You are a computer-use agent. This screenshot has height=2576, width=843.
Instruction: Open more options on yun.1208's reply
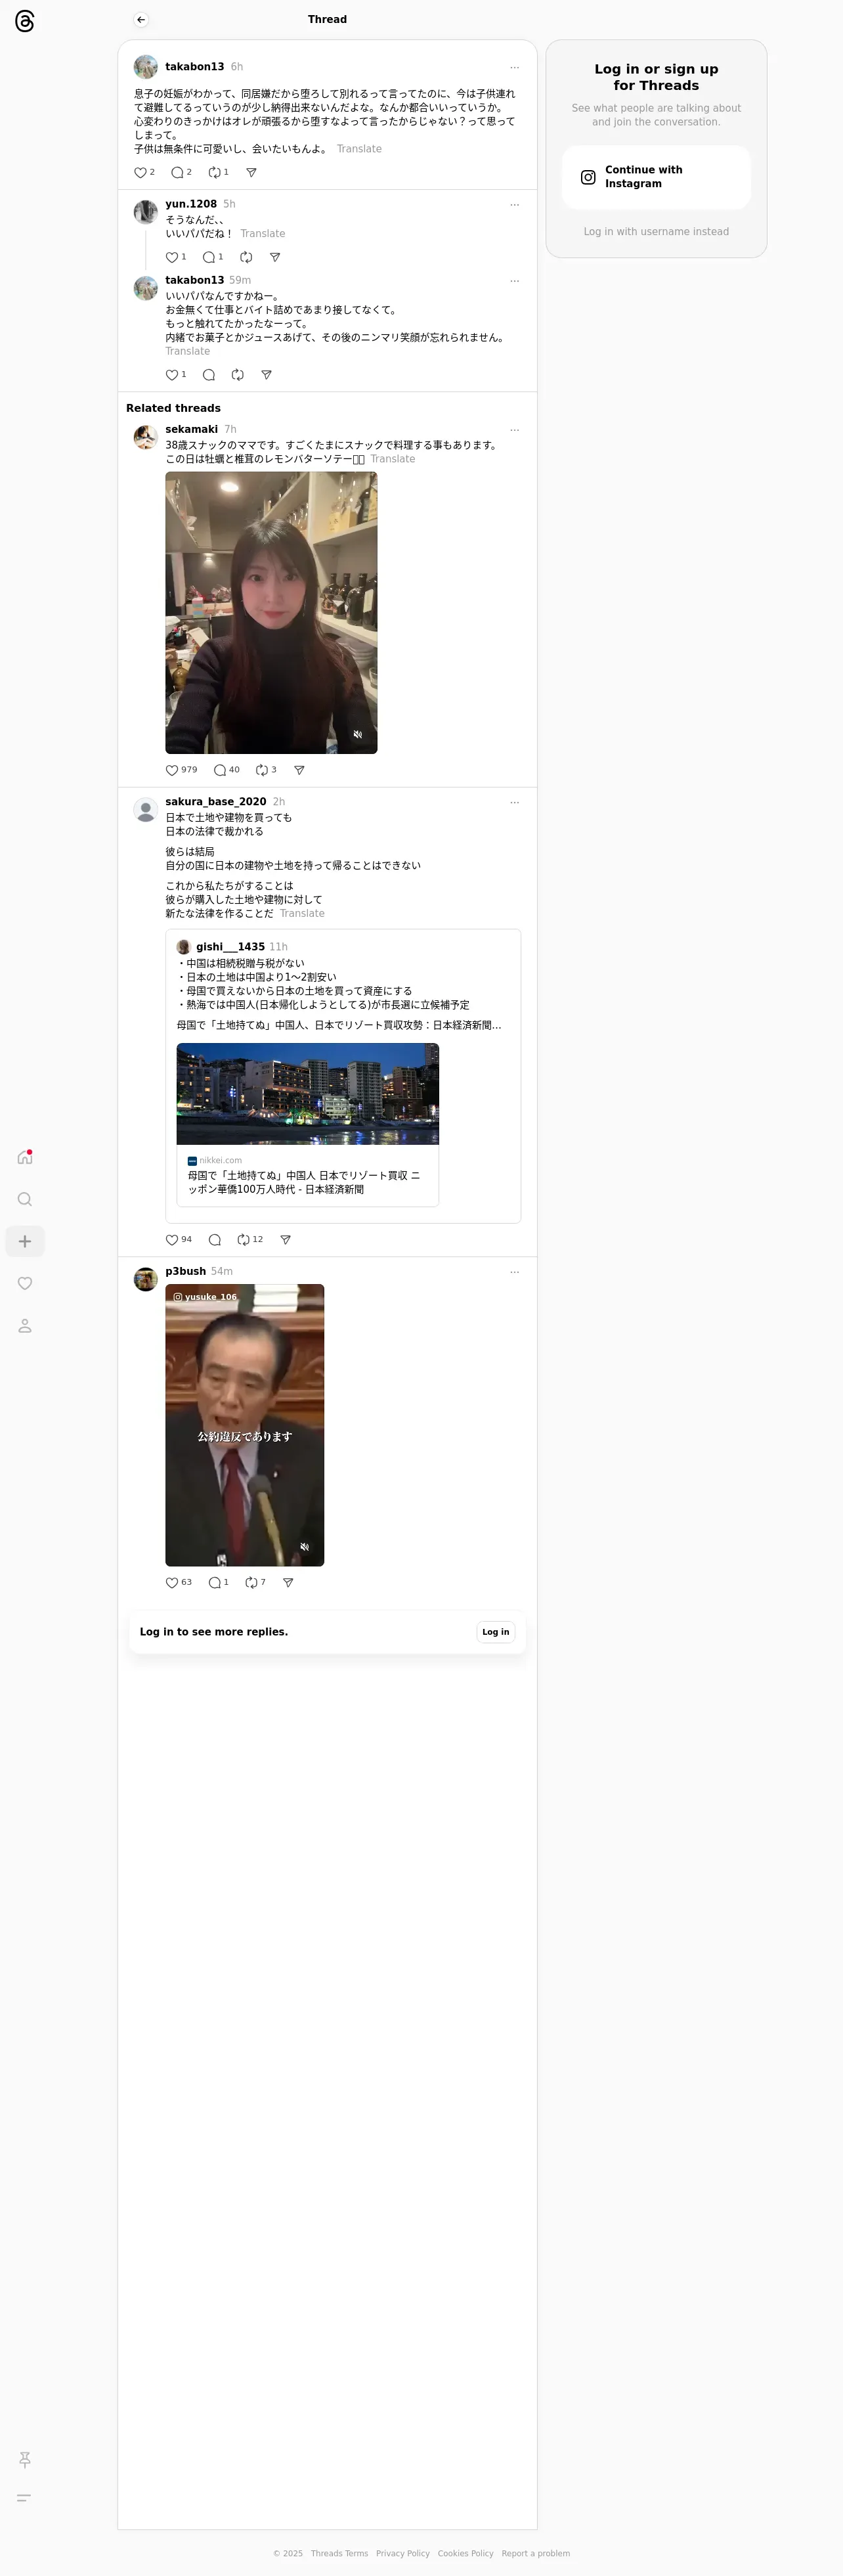tap(515, 205)
